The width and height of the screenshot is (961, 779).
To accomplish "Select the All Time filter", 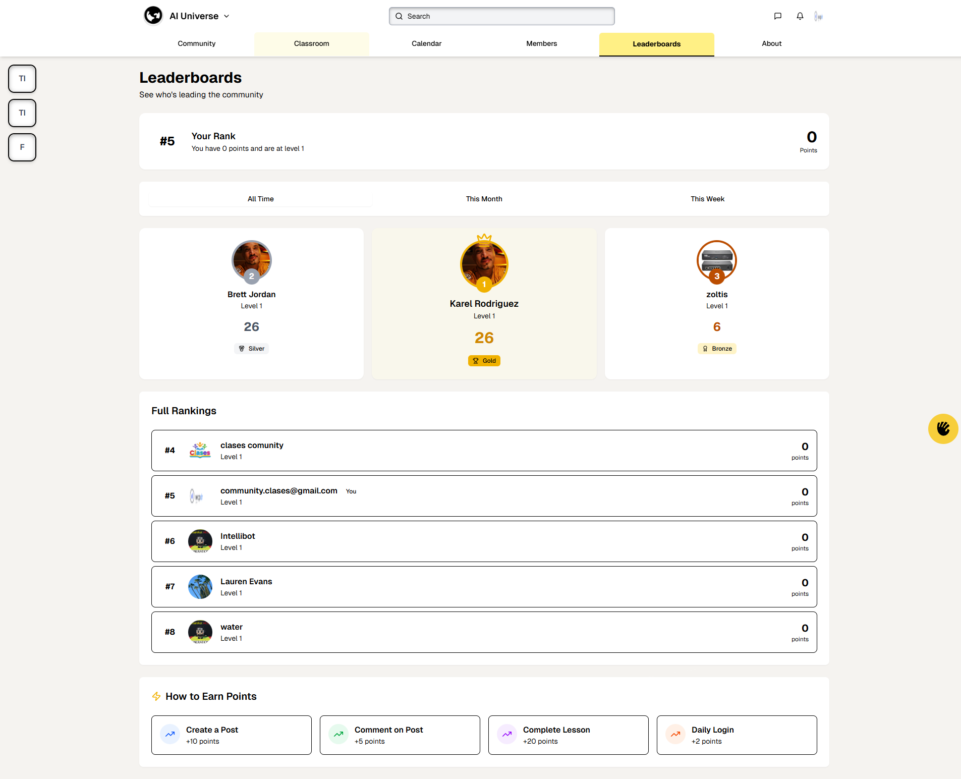I will coord(260,199).
